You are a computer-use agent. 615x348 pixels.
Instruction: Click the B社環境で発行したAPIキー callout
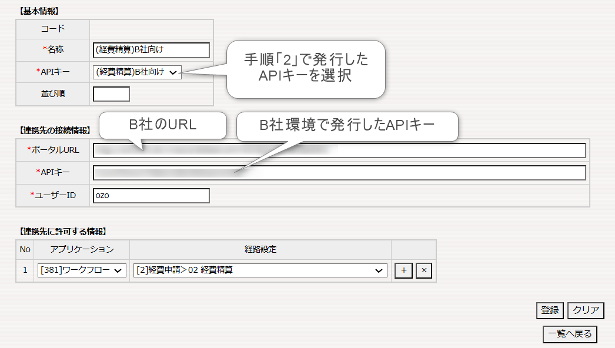coord(347,125)
